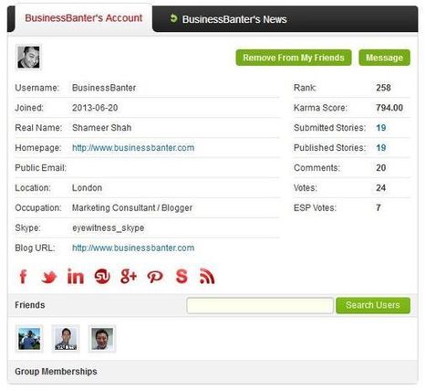Switch to BusinessBanter's News tab
Screen dimensions: 426x391
pos(228,19)
